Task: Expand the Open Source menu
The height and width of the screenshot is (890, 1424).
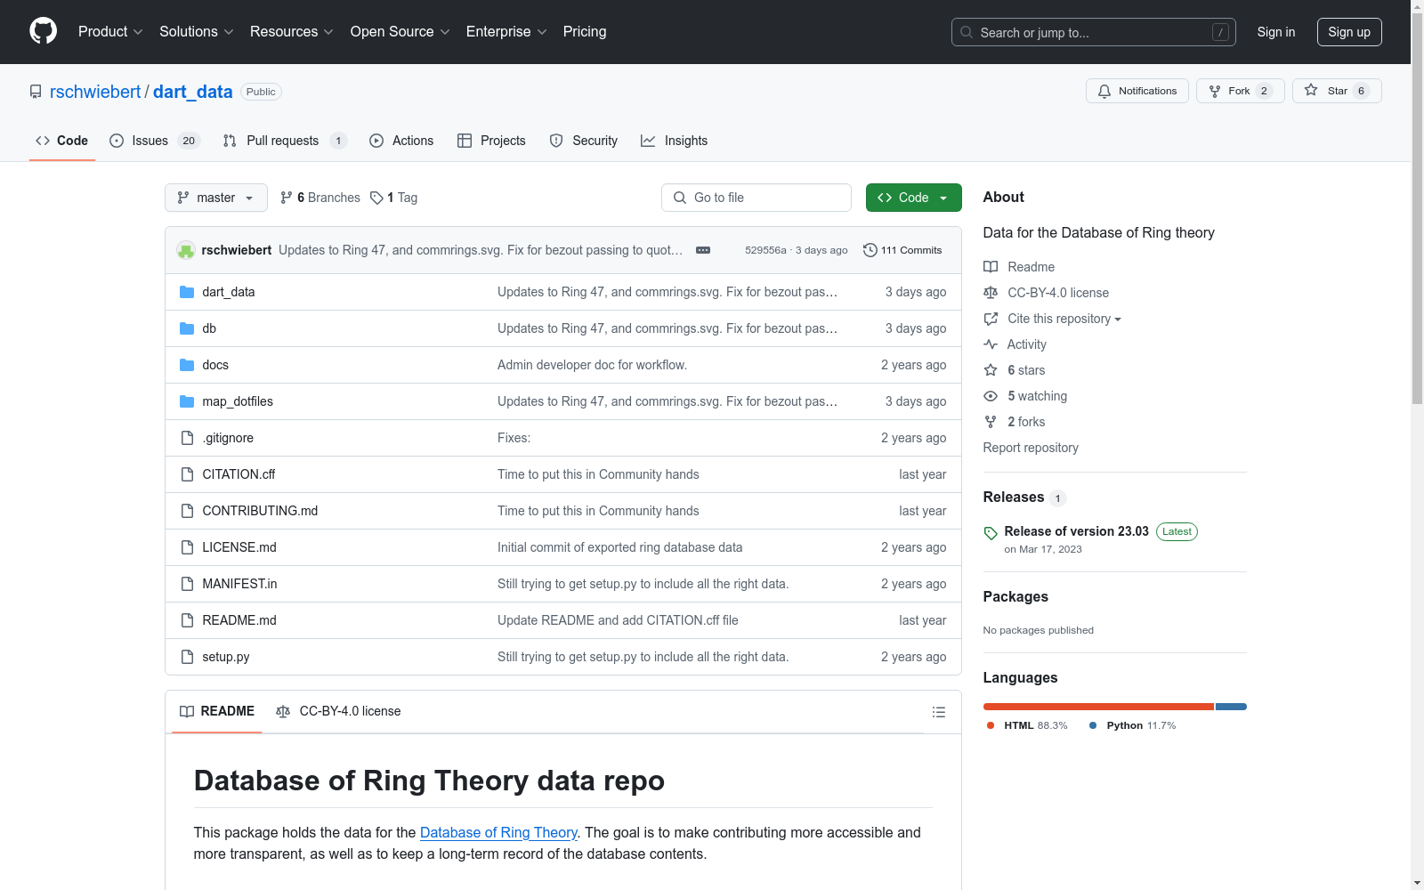Action: (x=400, y=32)
